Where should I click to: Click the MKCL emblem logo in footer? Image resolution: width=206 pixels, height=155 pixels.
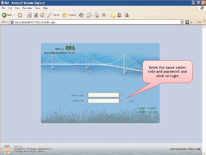[x=7, y=149]
